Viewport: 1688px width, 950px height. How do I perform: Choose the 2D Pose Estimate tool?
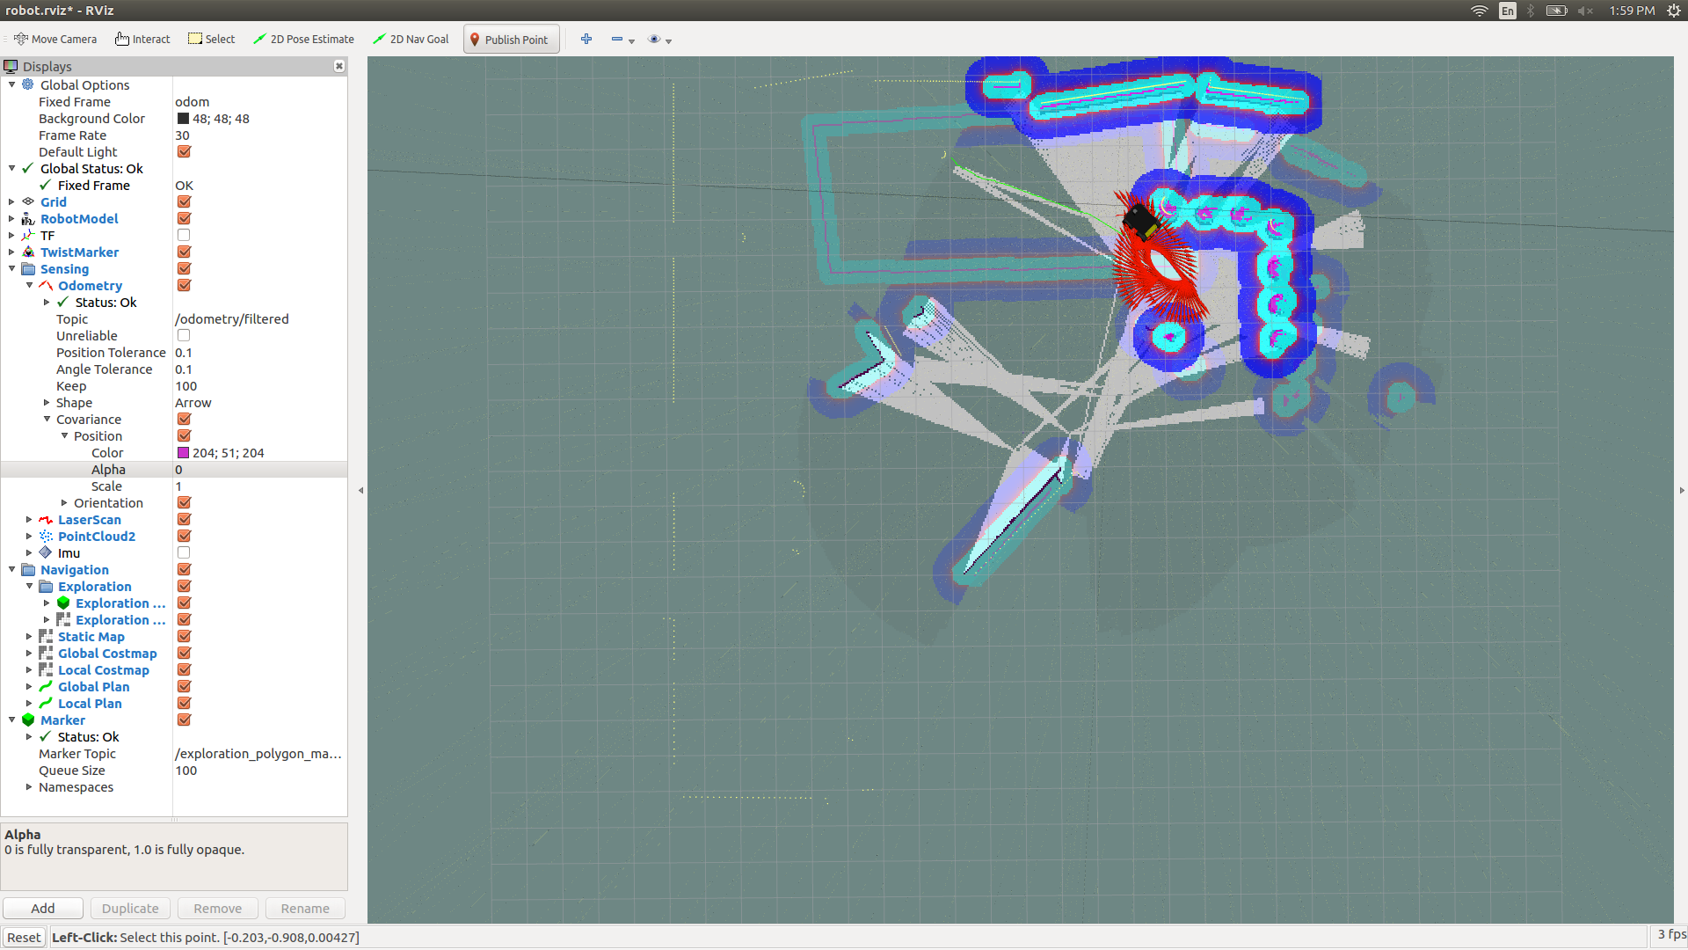(x=303, y=40)
